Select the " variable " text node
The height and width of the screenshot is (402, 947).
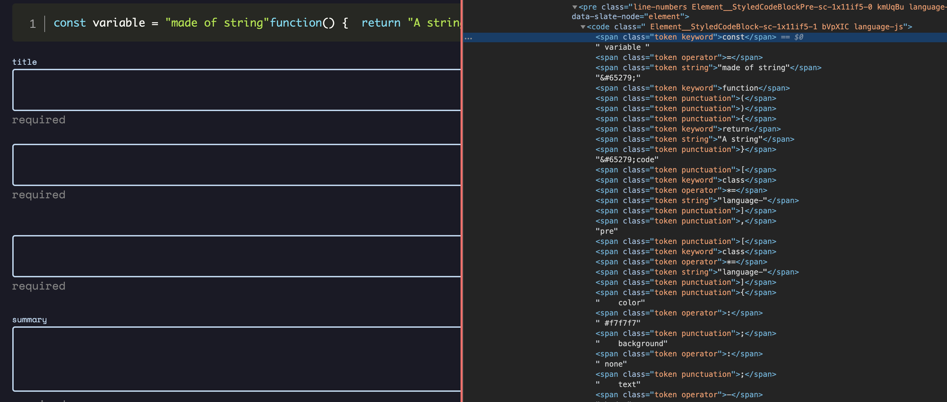pos(622,47)
